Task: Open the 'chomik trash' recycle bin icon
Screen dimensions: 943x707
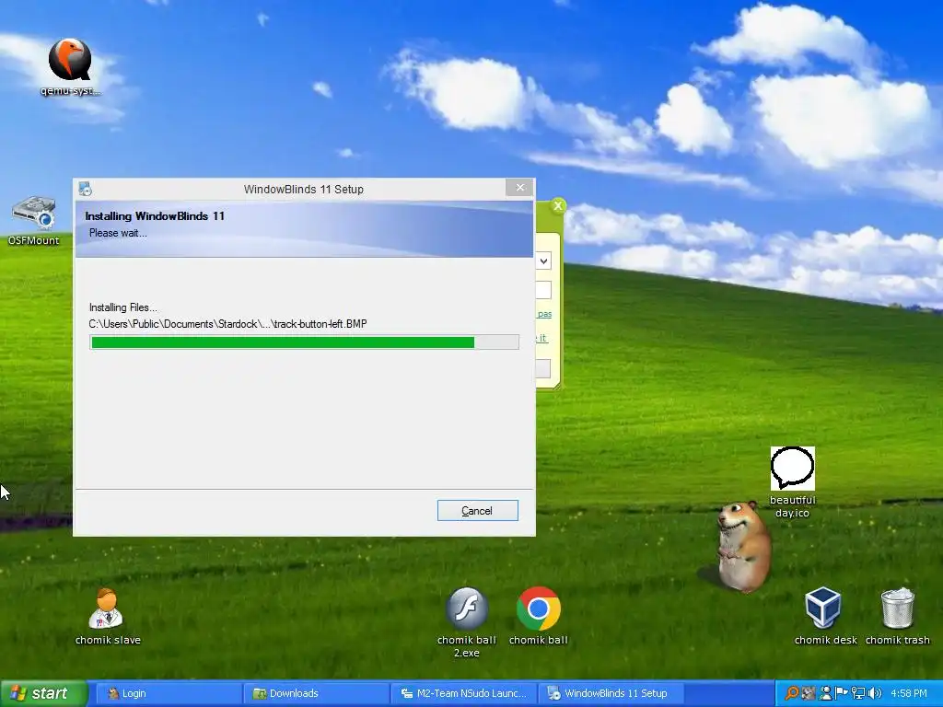Action: click(897, 616)
